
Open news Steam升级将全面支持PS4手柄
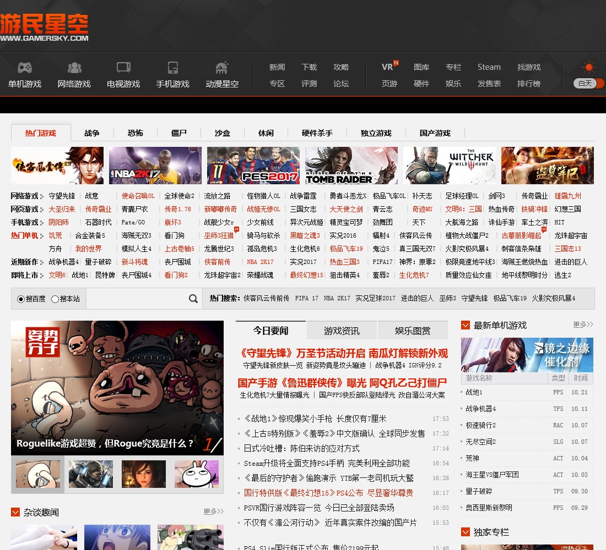(x=327, y=463)
